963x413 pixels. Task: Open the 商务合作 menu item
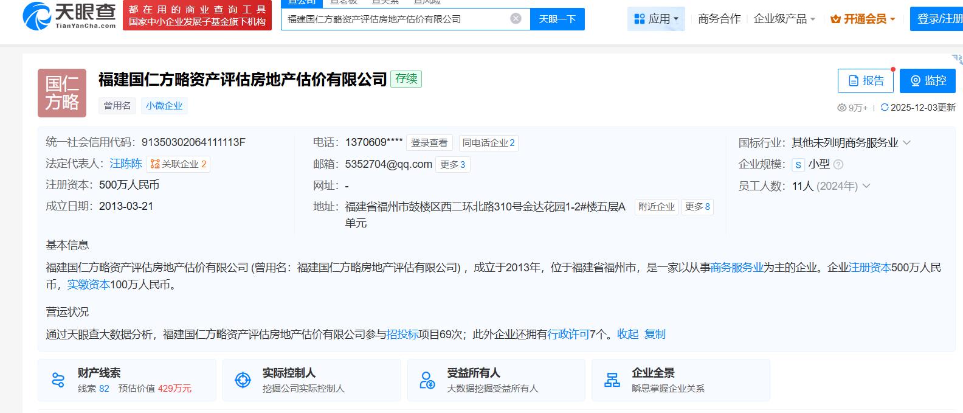(x=719, y=19)
